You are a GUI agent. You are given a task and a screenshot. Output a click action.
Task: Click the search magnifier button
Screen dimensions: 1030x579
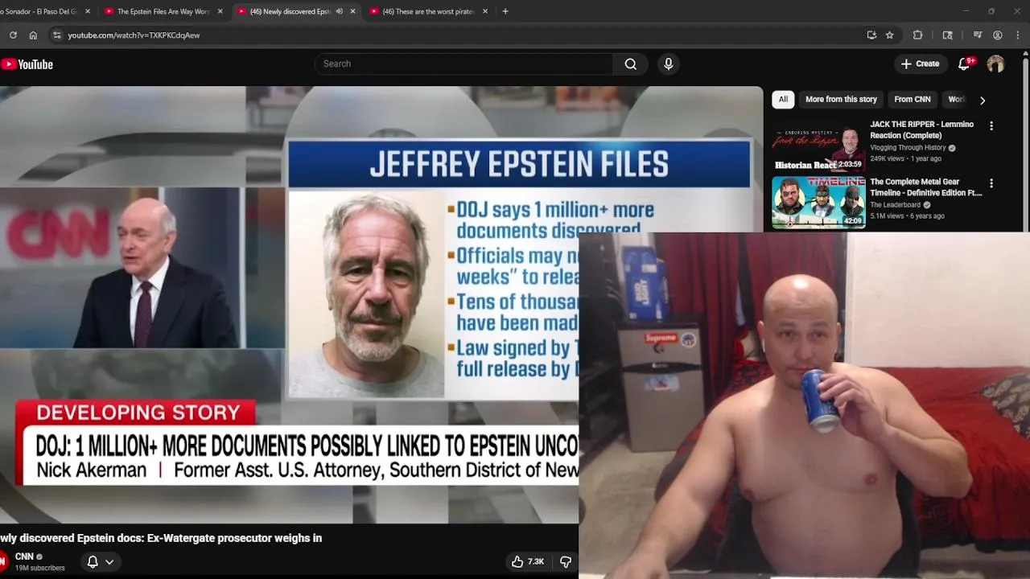point(631,64)
